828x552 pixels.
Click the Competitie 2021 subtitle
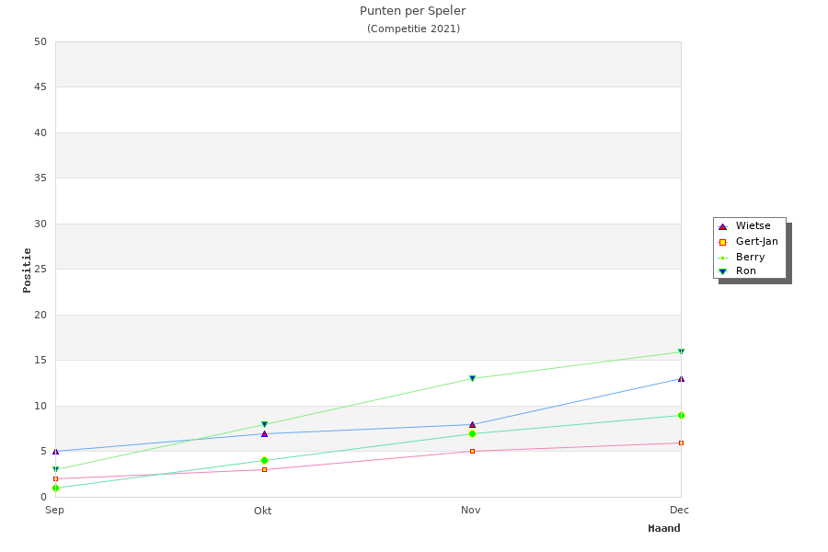point(413,29)
